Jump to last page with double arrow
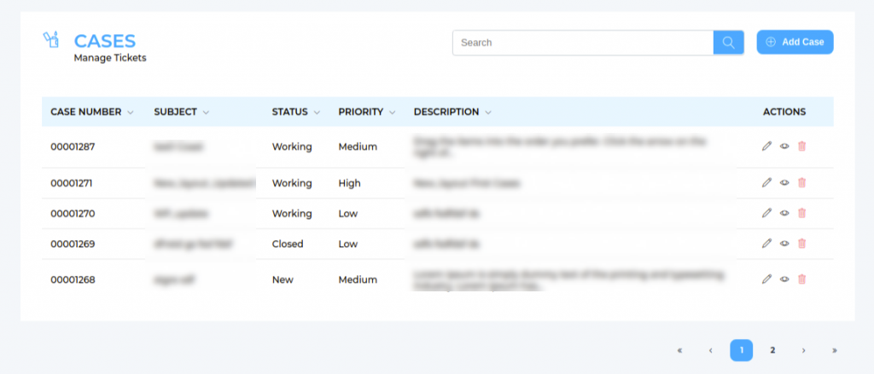The height and width of the screenshot is (374, 874). click(x=834, y=350)
